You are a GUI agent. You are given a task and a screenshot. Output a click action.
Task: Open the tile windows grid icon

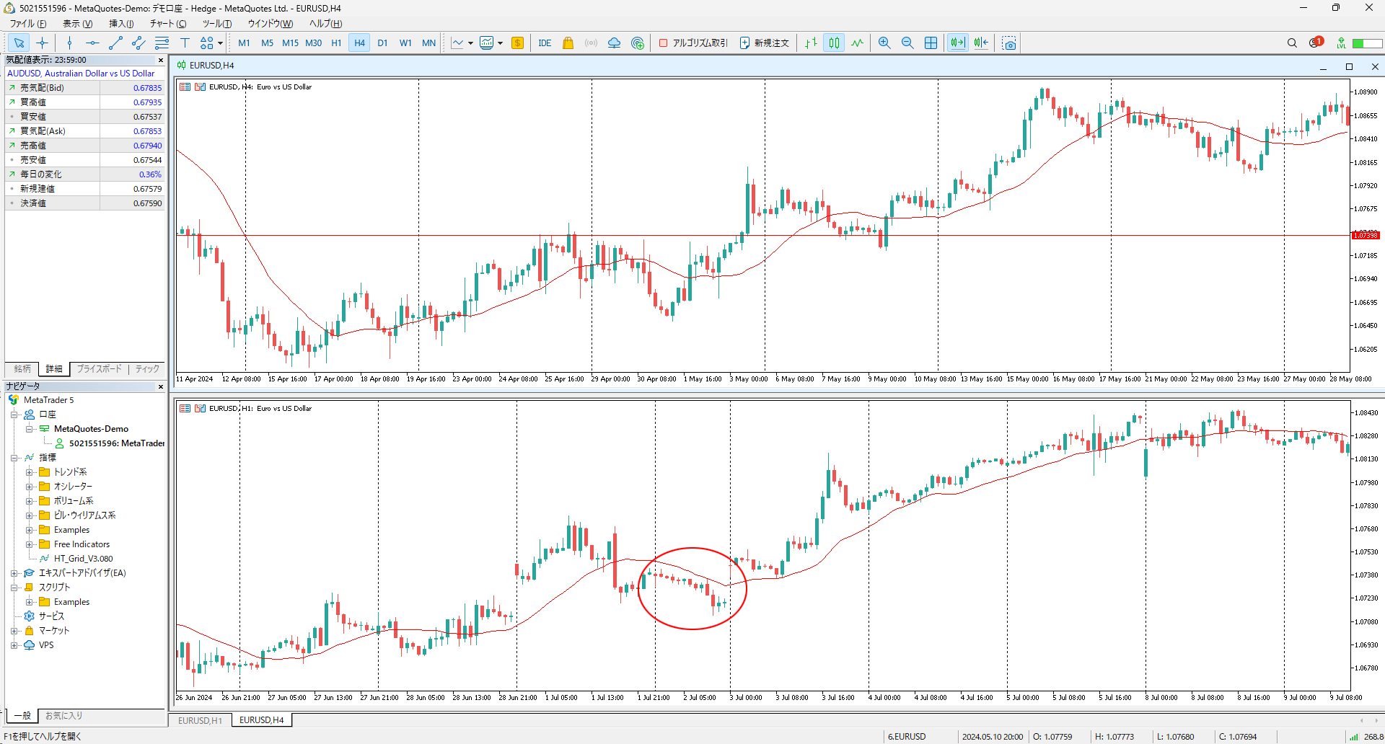point(931,43)
